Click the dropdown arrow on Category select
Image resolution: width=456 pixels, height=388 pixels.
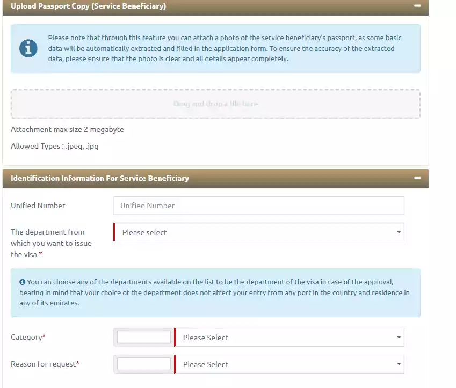(x=399, y=337)
